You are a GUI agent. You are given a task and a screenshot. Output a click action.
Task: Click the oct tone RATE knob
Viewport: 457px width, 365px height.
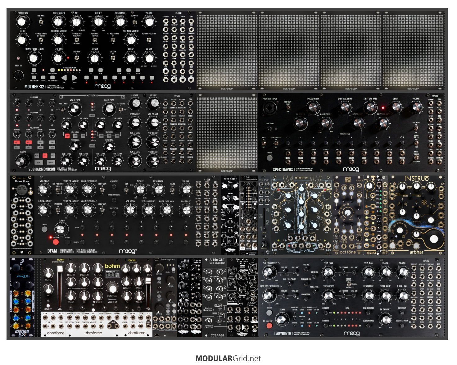348,213
